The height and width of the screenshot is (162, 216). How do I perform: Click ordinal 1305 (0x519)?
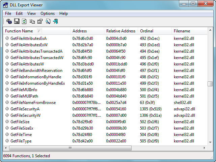coord(151,109)
